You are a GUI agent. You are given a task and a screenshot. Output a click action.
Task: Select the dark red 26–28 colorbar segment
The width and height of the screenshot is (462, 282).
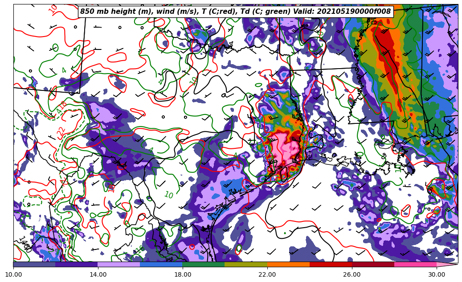(x=373, y=264)
